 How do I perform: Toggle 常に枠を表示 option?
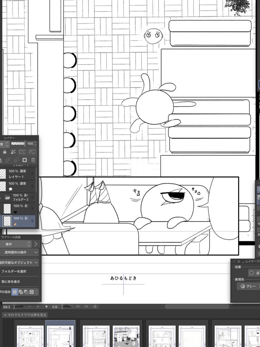tap(11, 282)
